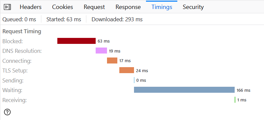Open the timings help question-mark icon
This screenshot has width=264, height=120.
7,112
